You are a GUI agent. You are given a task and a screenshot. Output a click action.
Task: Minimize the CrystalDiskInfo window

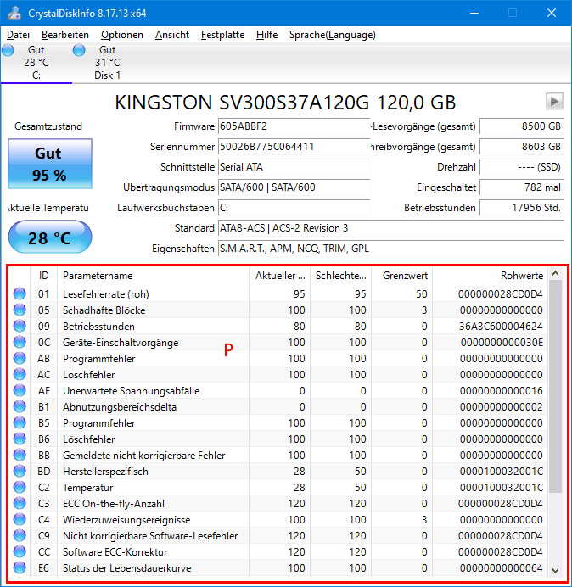click(474, 13)
